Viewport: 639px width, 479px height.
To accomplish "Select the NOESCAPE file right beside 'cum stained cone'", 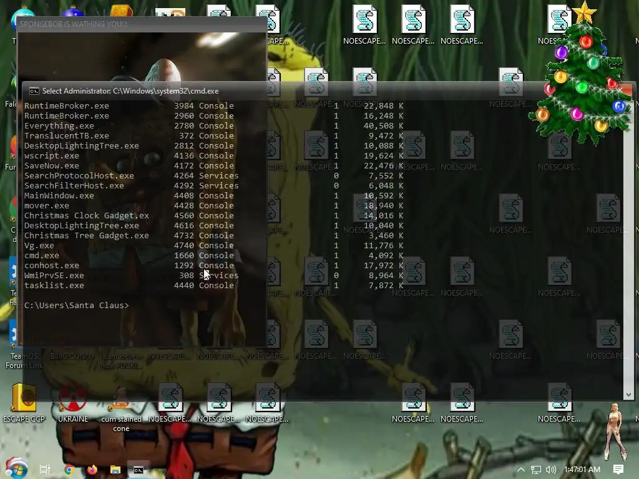I will [170, 404].
